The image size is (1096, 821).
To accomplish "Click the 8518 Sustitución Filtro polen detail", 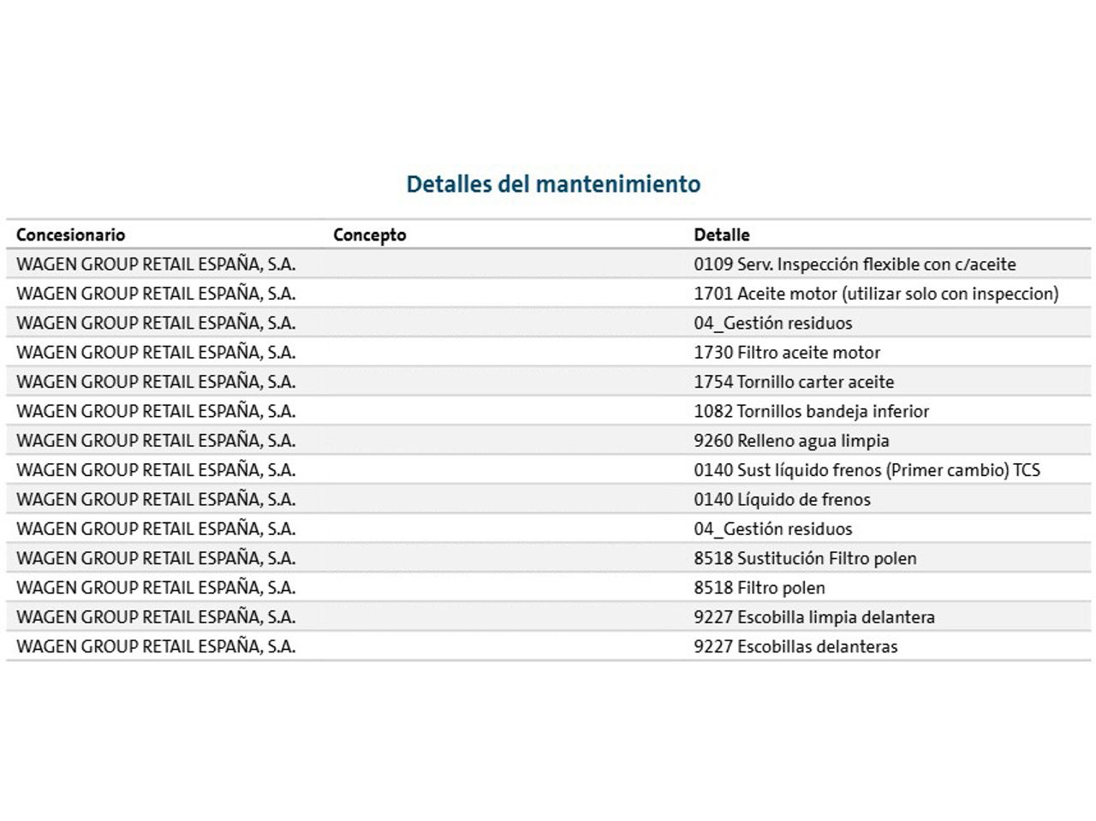I will click(805, 558).
